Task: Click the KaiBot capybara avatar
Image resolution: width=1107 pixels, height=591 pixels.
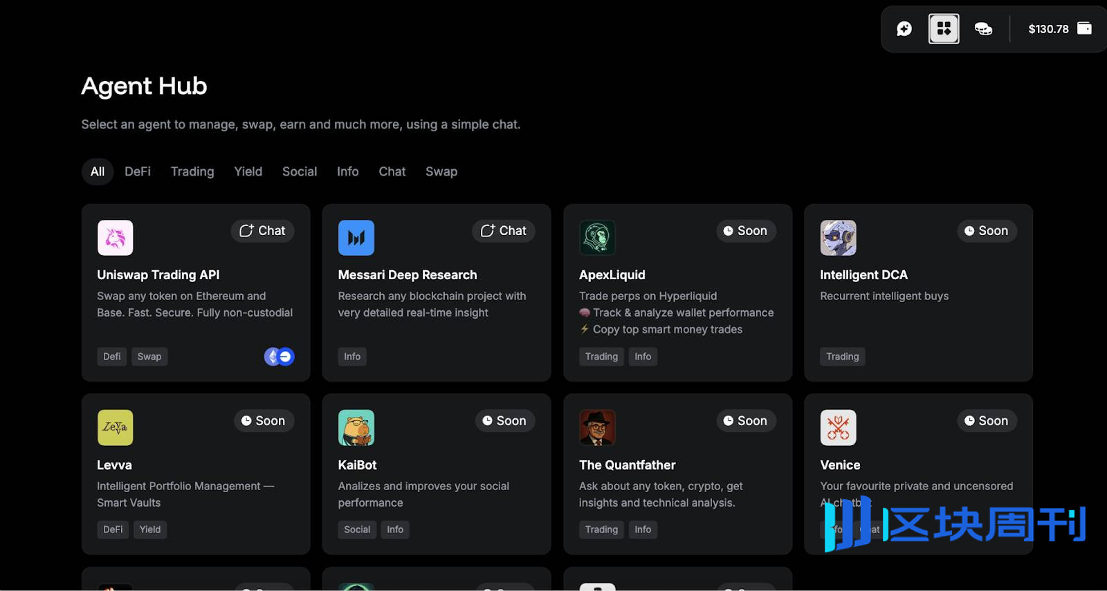Action: coord(356,428)
